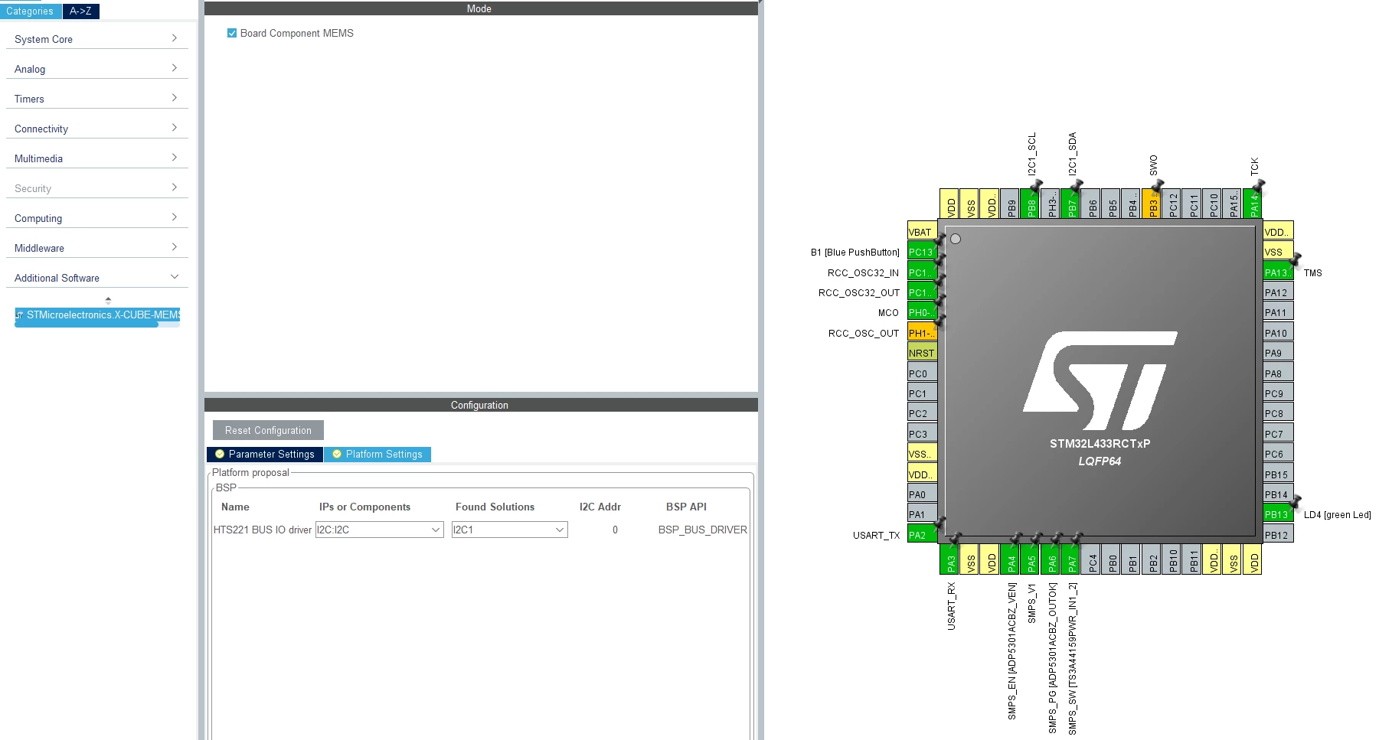Click the PA4 pin for SMPS_EN
This screenshot has width=1379, height=740.
(x=1011, y=559)
